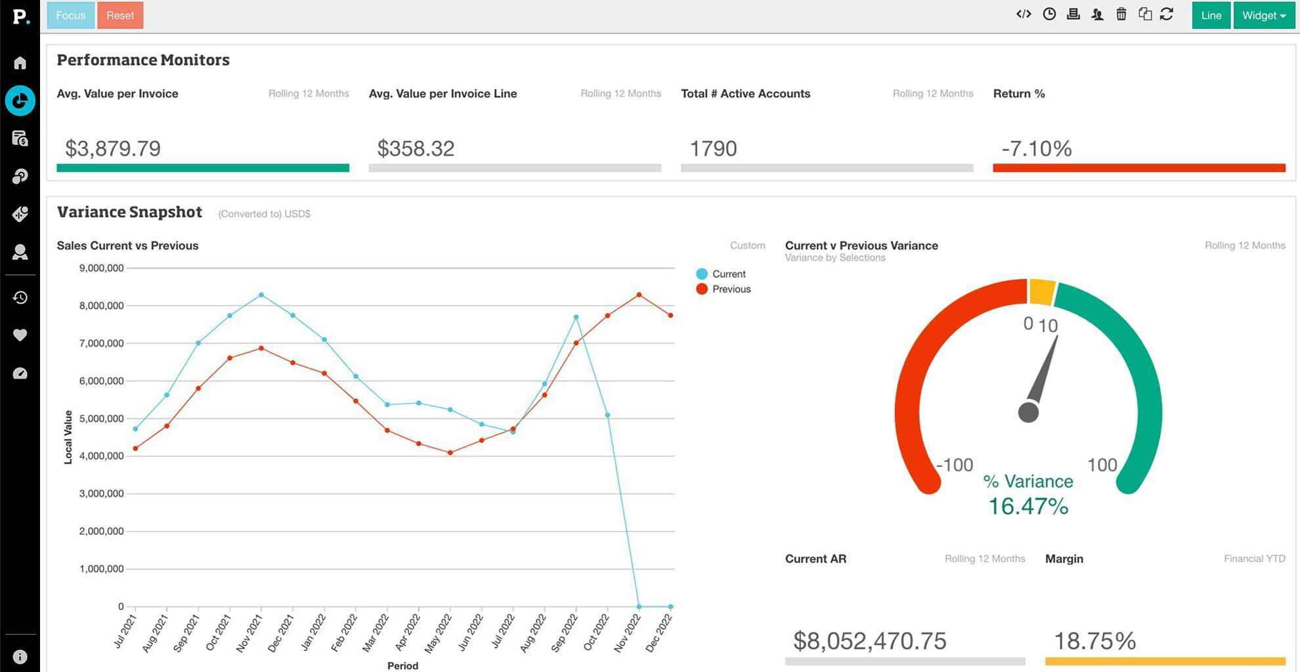
Task: Expand the Widget dropdown menu
Action: (x=1263, y=16)
